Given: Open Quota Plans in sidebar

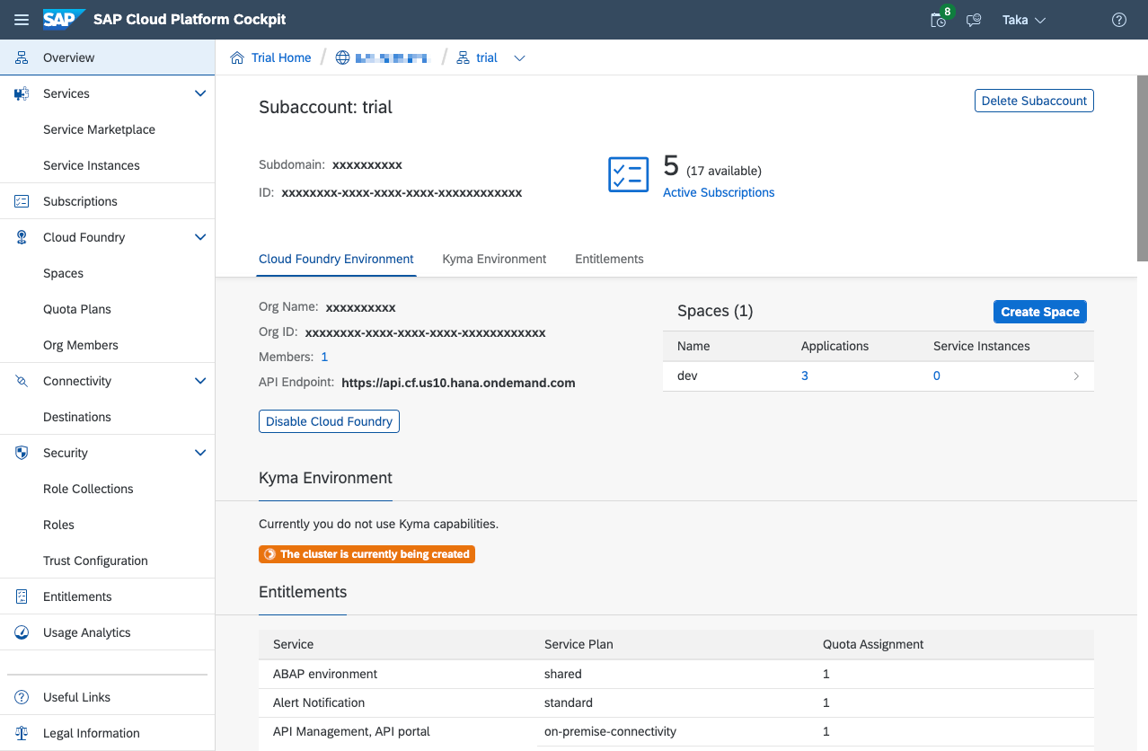Looking at the screenshot, I should tap(77, 309).
